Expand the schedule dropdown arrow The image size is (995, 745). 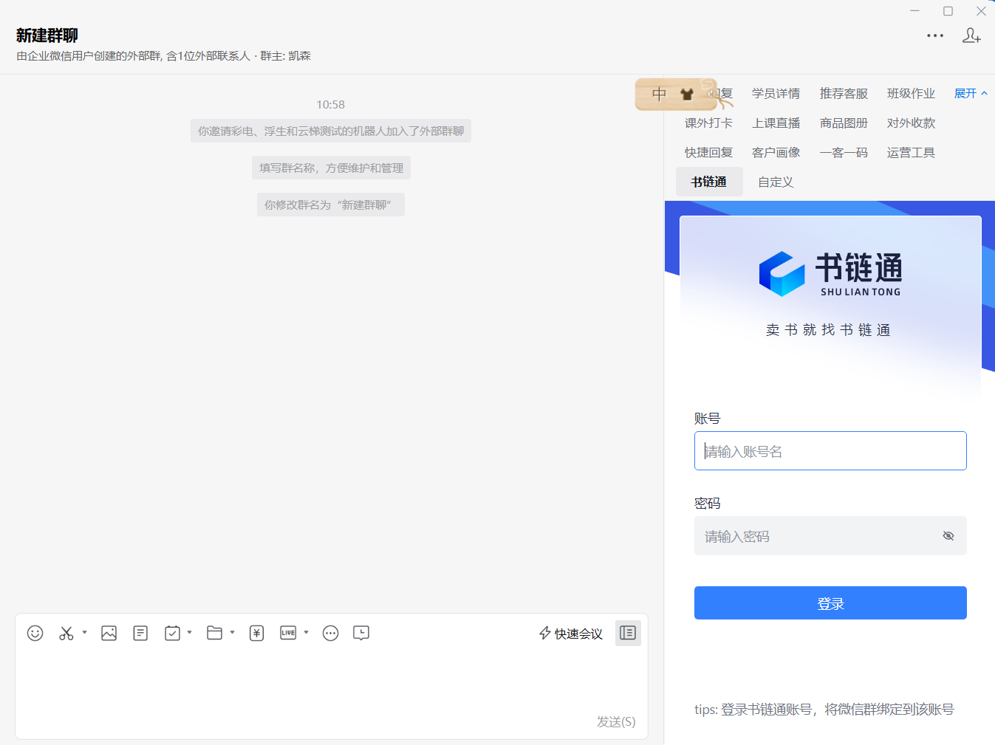(190, 633)
